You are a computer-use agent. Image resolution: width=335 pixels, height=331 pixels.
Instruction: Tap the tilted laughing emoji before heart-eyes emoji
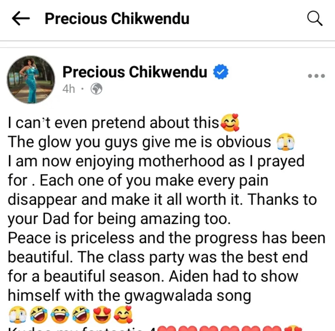[81, 315]
